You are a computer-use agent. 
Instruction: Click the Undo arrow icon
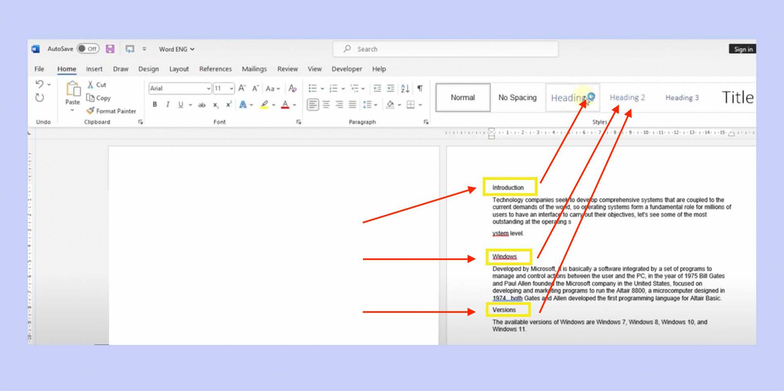point(39,84)
